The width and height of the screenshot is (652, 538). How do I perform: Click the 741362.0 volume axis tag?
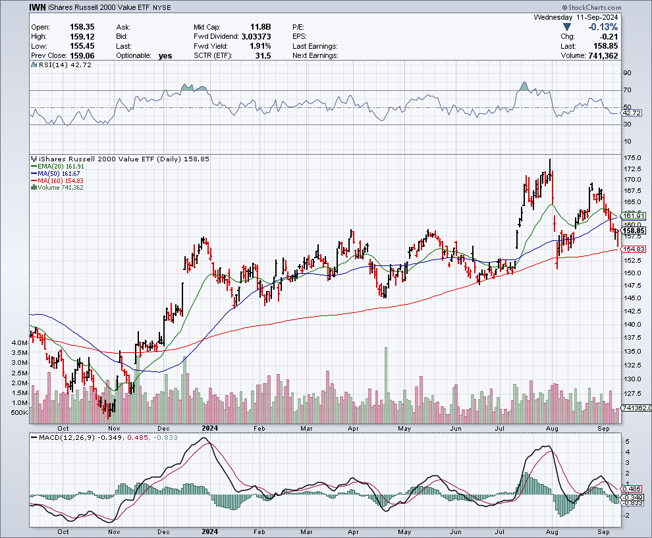(636, 408)
